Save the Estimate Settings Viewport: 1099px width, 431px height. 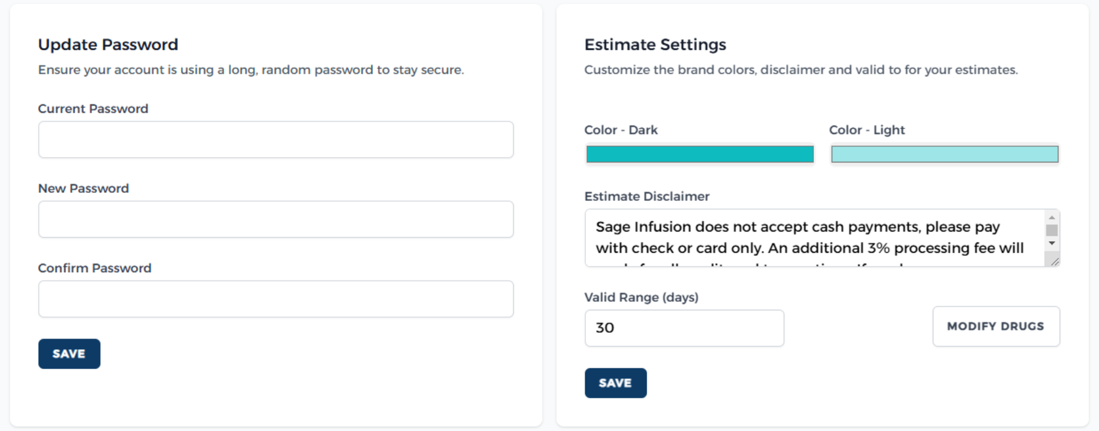(x=615, y=383)
